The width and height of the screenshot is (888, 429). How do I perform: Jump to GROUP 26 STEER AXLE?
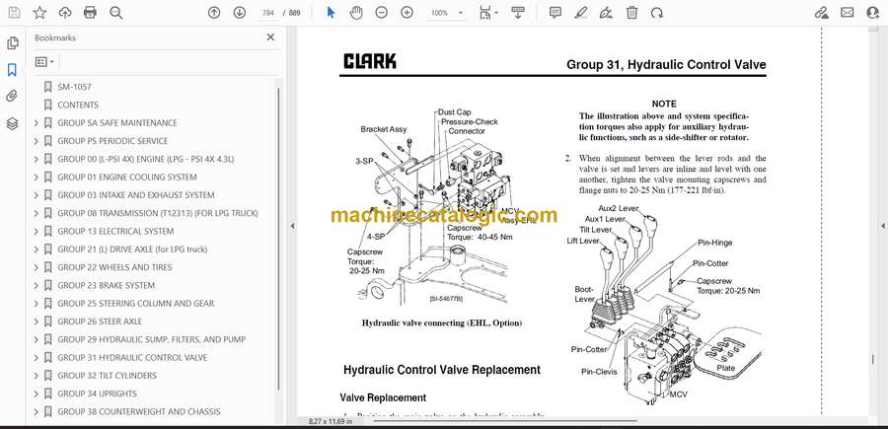tap(100, 322)
